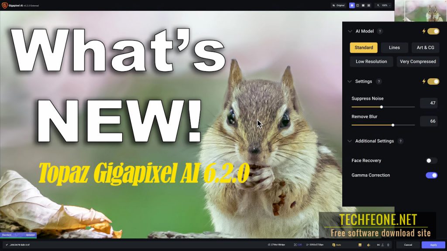Open help for AI Model section
This screenshot has width=447, height=251.
coord(380,31)
